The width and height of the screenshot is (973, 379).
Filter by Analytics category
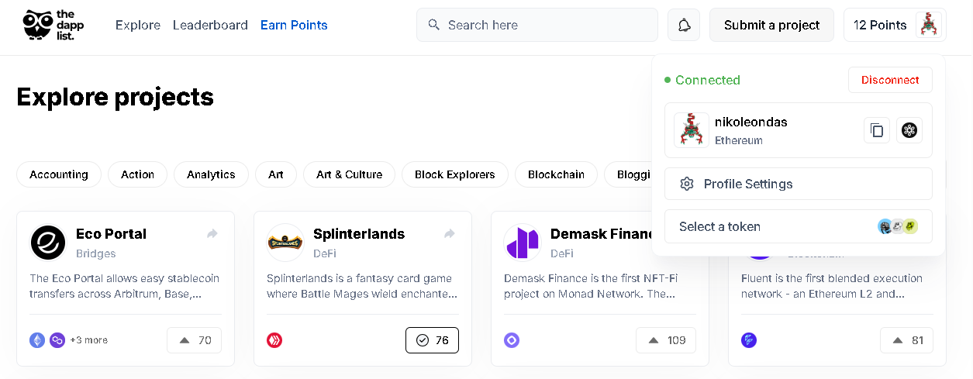211,174
